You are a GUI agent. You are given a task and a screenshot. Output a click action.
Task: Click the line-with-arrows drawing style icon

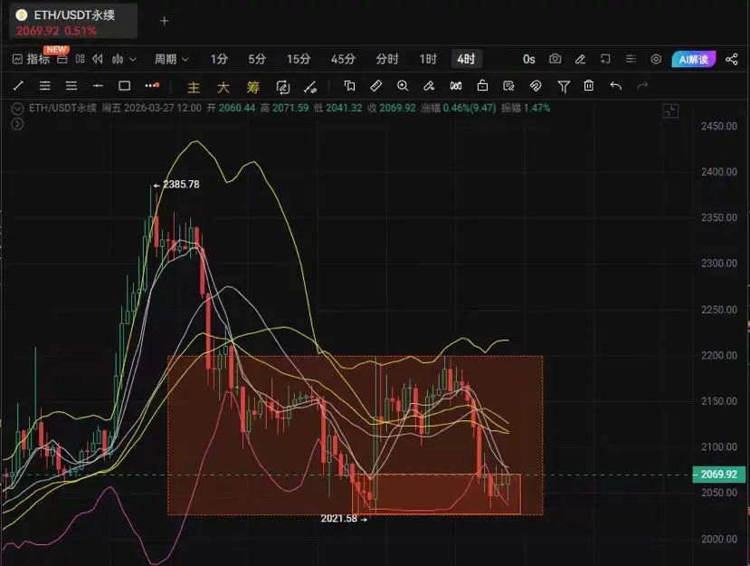(x=310, y=87)
